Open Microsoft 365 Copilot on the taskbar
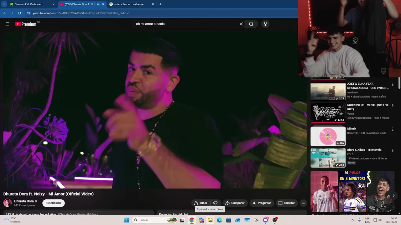Image resolution: width=401 pixels, height=225 pixels. coord(201,220)
